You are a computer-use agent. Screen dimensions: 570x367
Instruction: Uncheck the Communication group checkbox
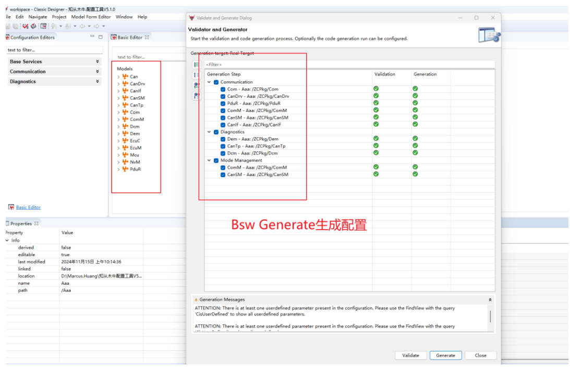(216, 82)
